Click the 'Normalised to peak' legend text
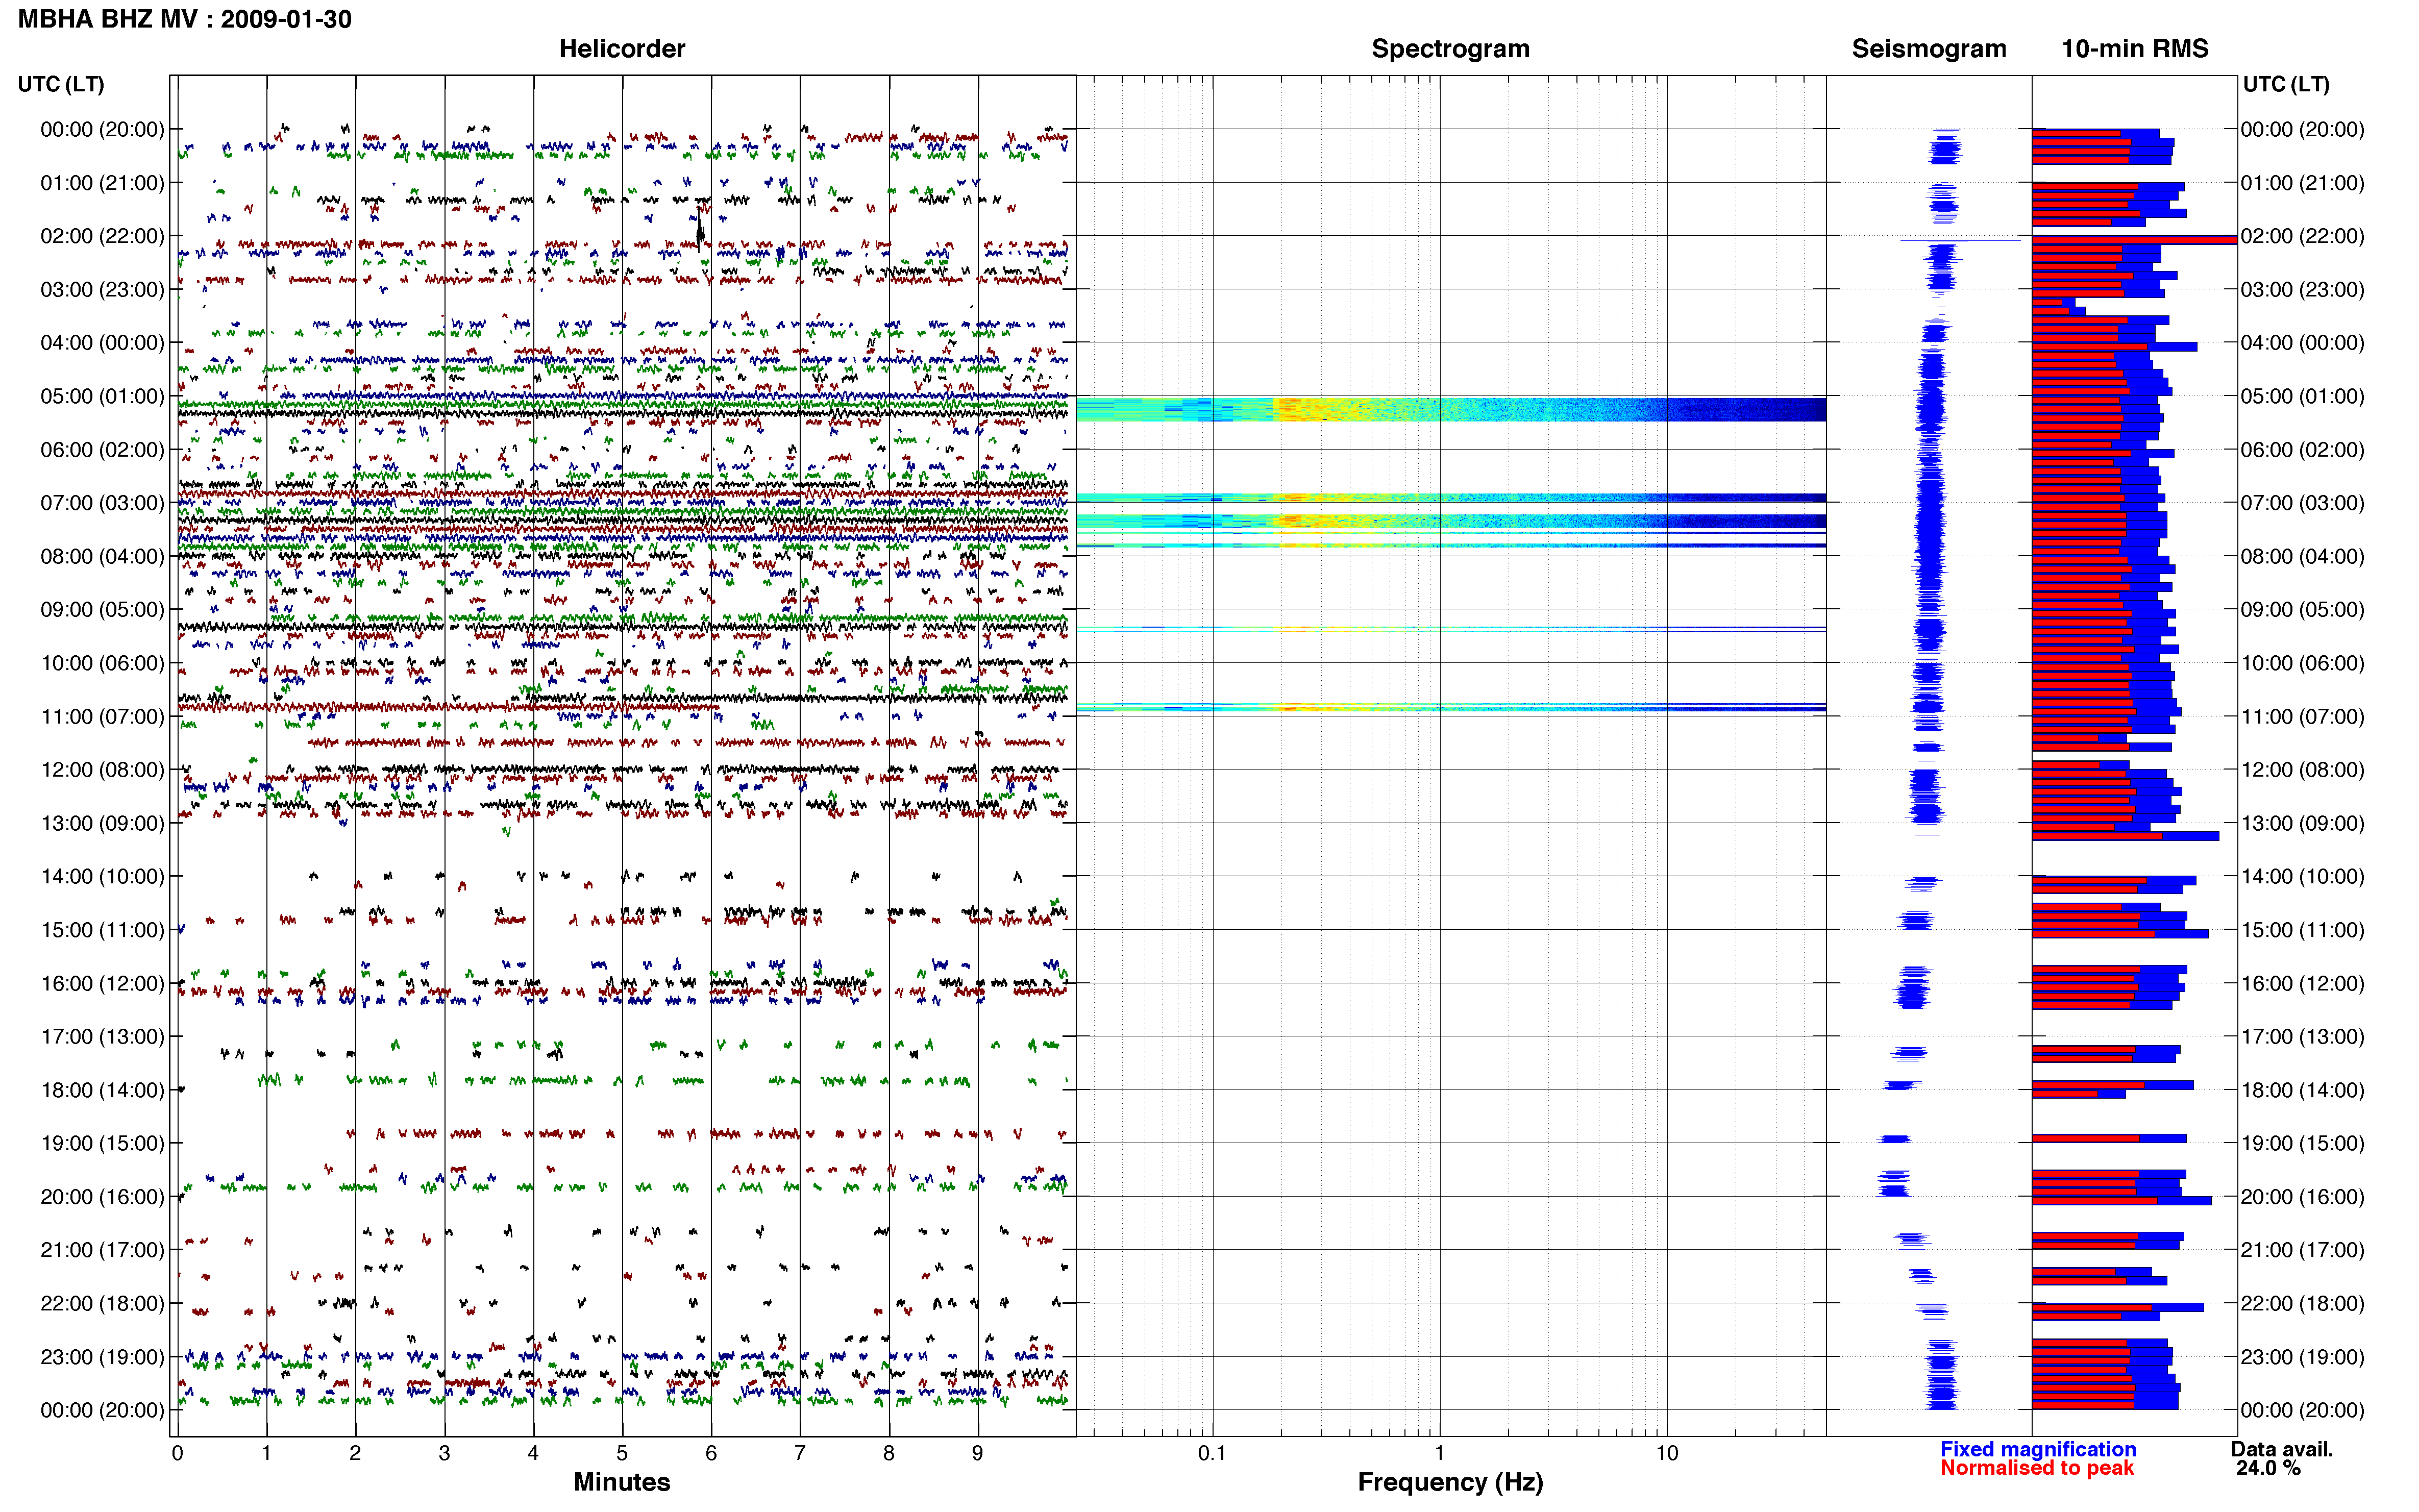The width and height of the screenshot is (2419, 1512). click(x=2037, y=1468)
